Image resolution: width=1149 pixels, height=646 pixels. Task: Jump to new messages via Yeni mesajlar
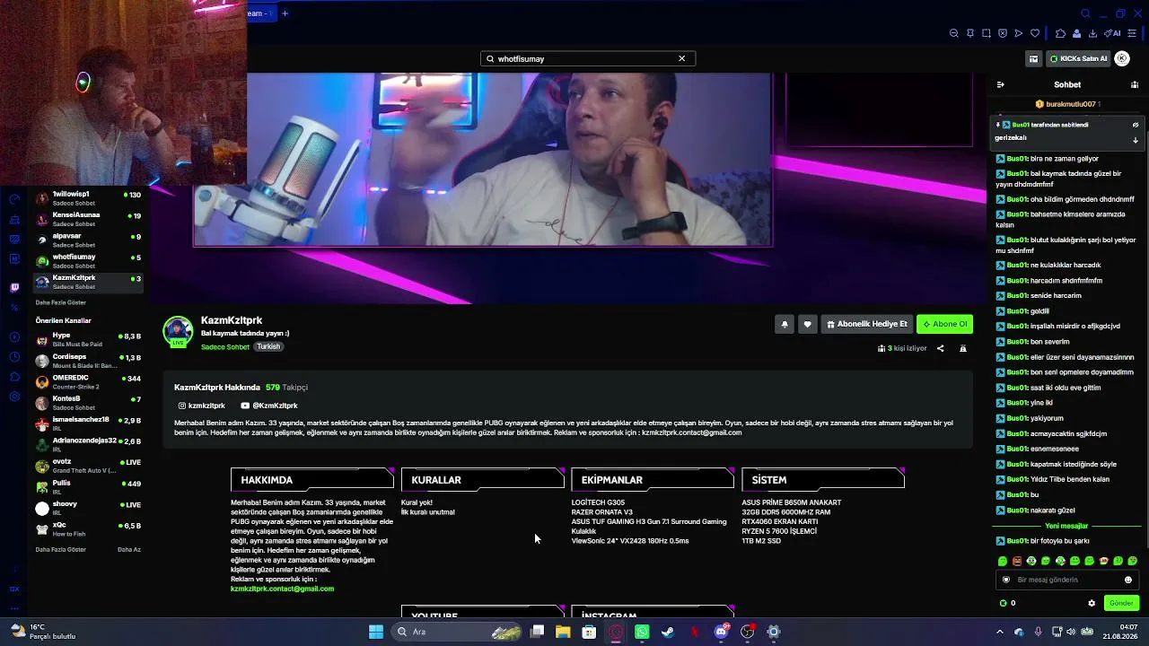point(1066,526)
